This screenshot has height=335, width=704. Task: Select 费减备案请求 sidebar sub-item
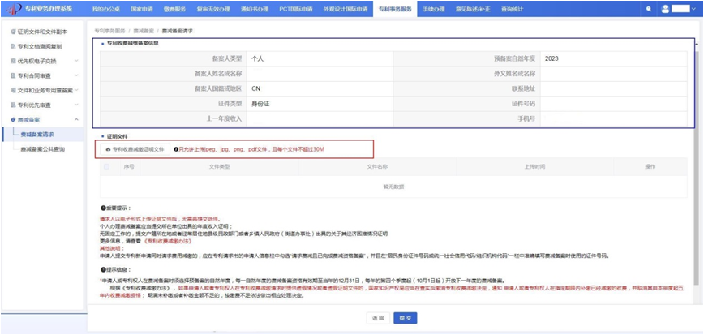pos(43,135)
